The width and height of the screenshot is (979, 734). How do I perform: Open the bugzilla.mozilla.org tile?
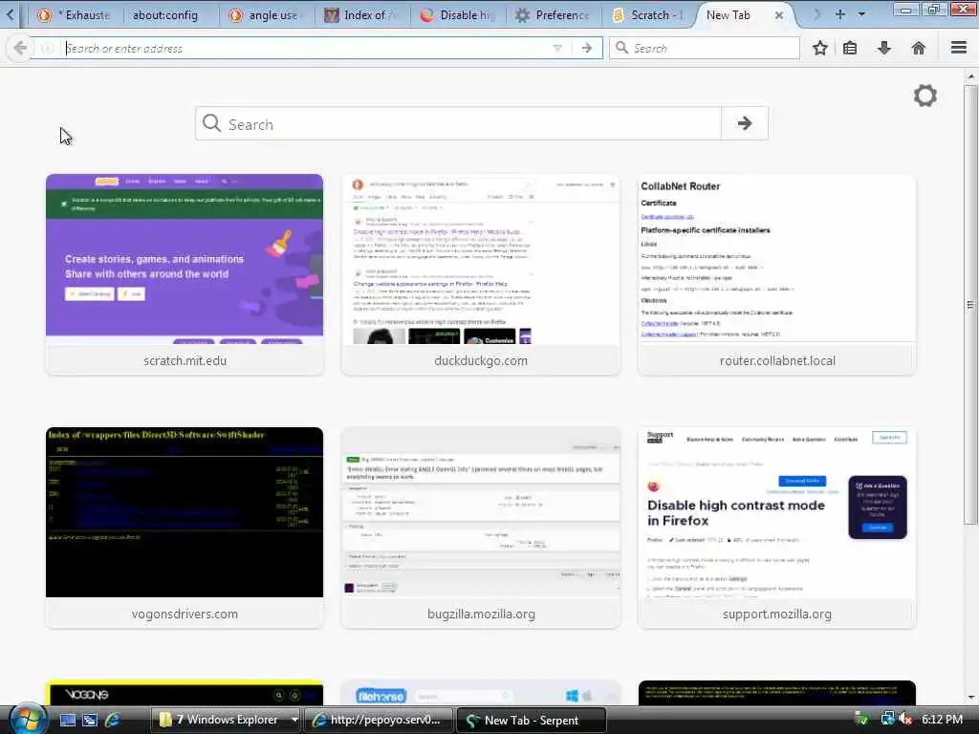(x=481, y=528)
